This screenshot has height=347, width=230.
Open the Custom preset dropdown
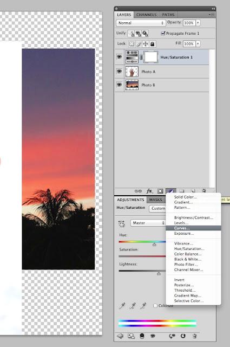[x=157, y=208]
